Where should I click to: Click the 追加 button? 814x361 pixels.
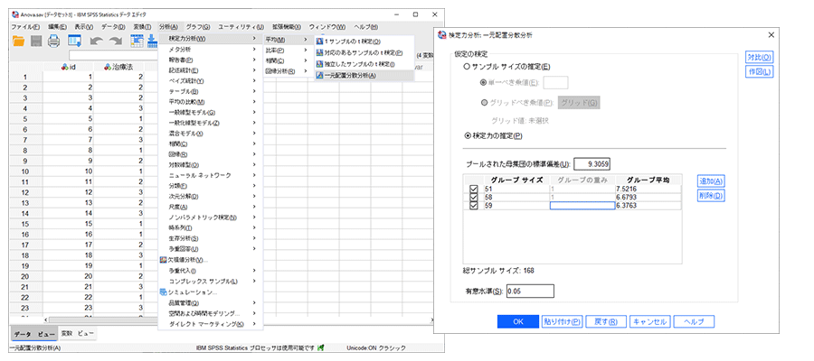click(x=711, y=180)
